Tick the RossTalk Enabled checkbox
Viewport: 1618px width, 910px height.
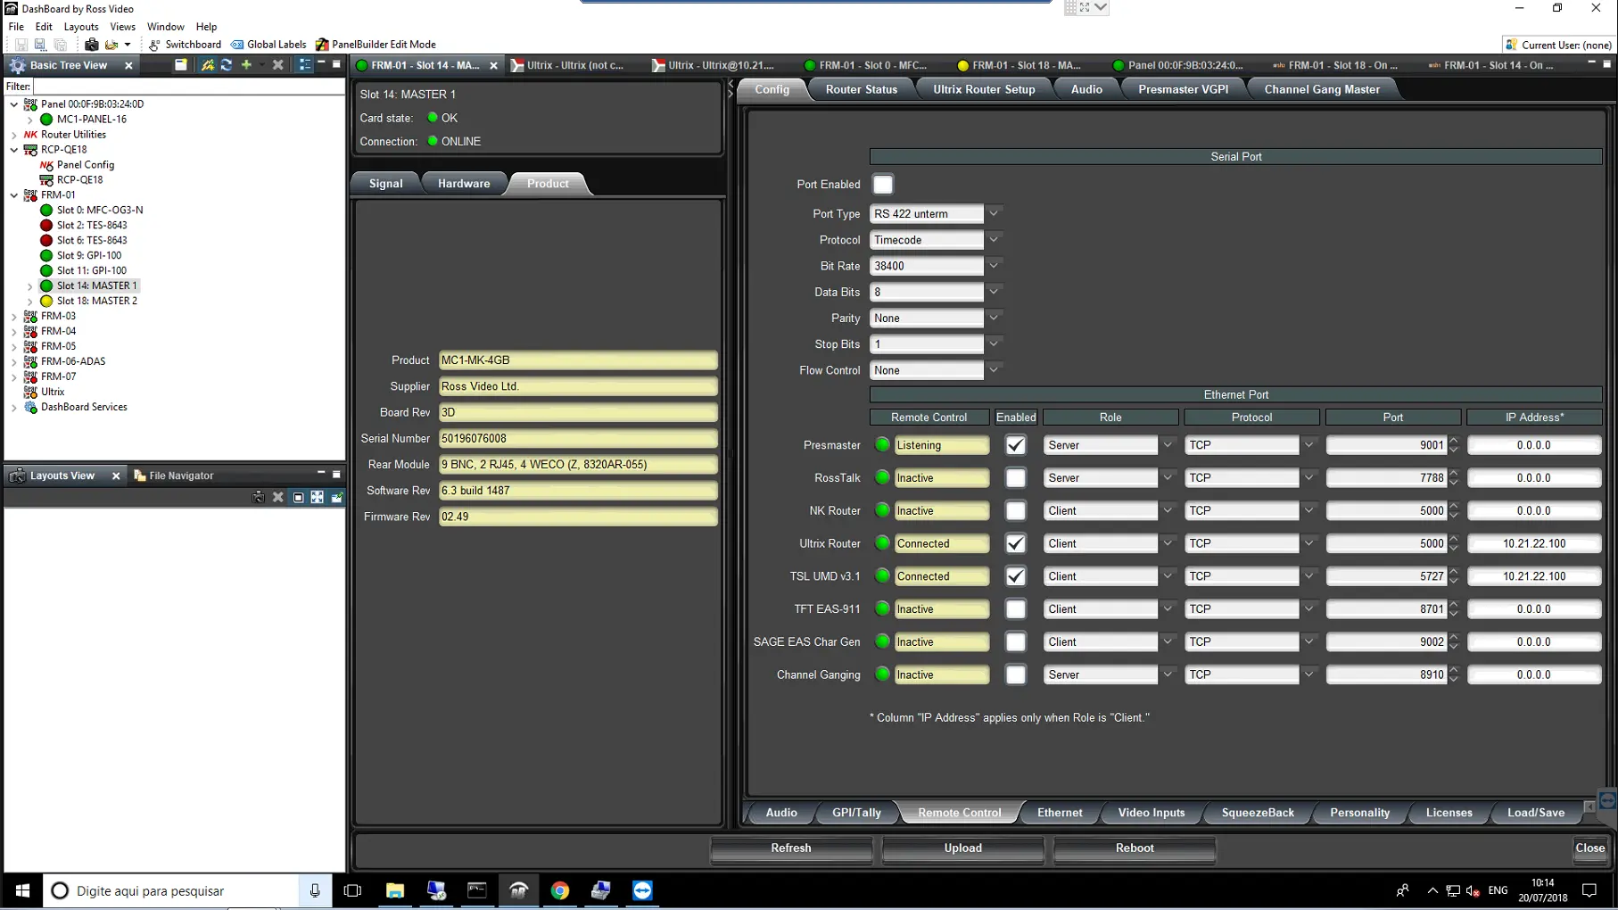pyautogui.click(x=1015, y=478)
